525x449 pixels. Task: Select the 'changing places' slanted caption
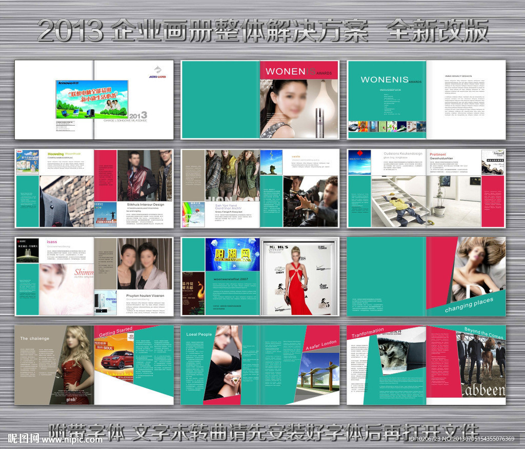[x=469, y=304]
